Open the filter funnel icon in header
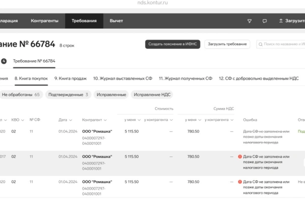 (250, 21)
